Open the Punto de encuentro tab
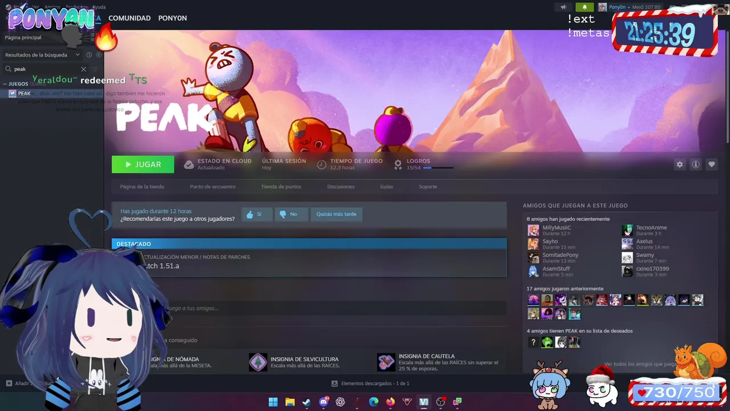 click(x=213, y=187)
